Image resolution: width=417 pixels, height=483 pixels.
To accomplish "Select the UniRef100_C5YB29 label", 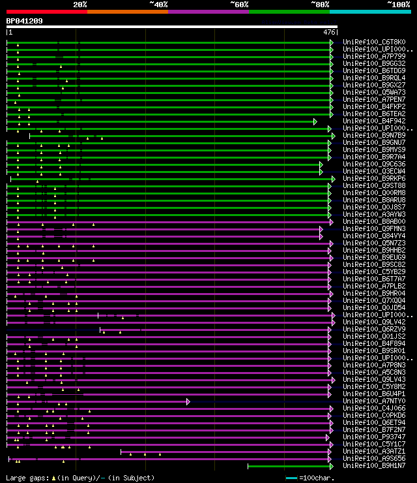I will coord(374,272).
